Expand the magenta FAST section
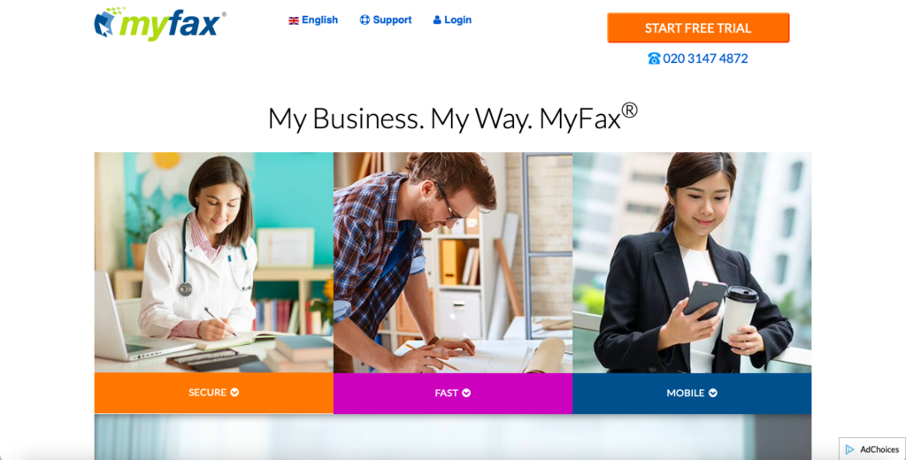Image resolution: width=906 pixels, height=460 pixels. (x=453, y=393)
